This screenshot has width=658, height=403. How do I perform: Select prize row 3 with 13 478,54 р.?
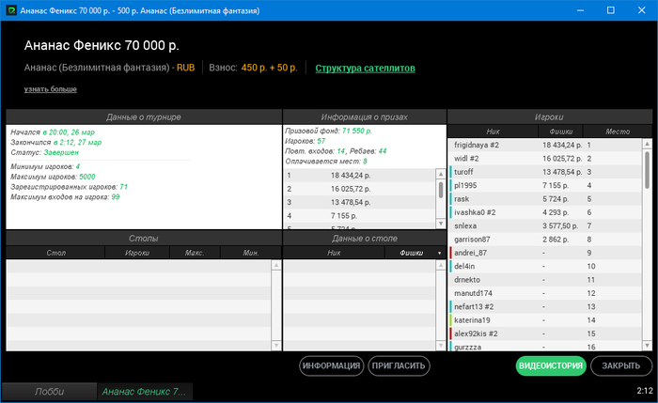[x=360, y=202]
